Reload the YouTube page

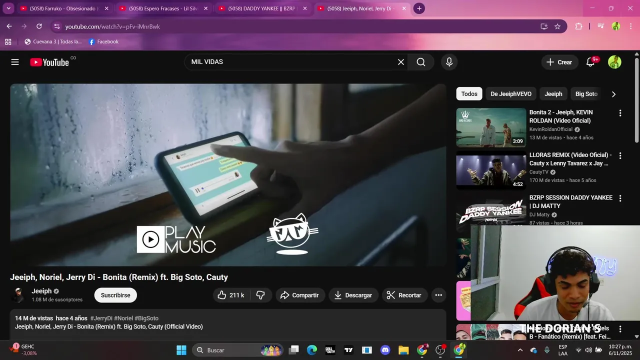point(39,26)
